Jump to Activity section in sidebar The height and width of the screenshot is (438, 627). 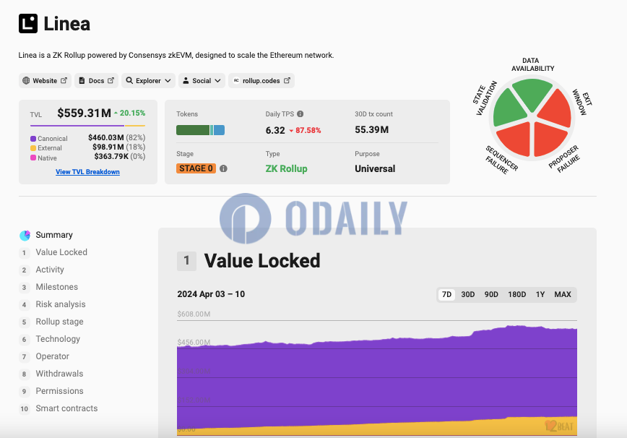tap(50, 270)
